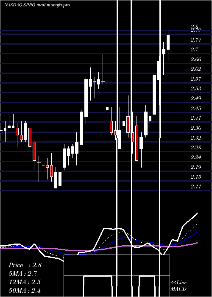Click the 50MA : 2.4 readout
The height and width of the screenshot is (297, 212).
[x=25, y=290]
